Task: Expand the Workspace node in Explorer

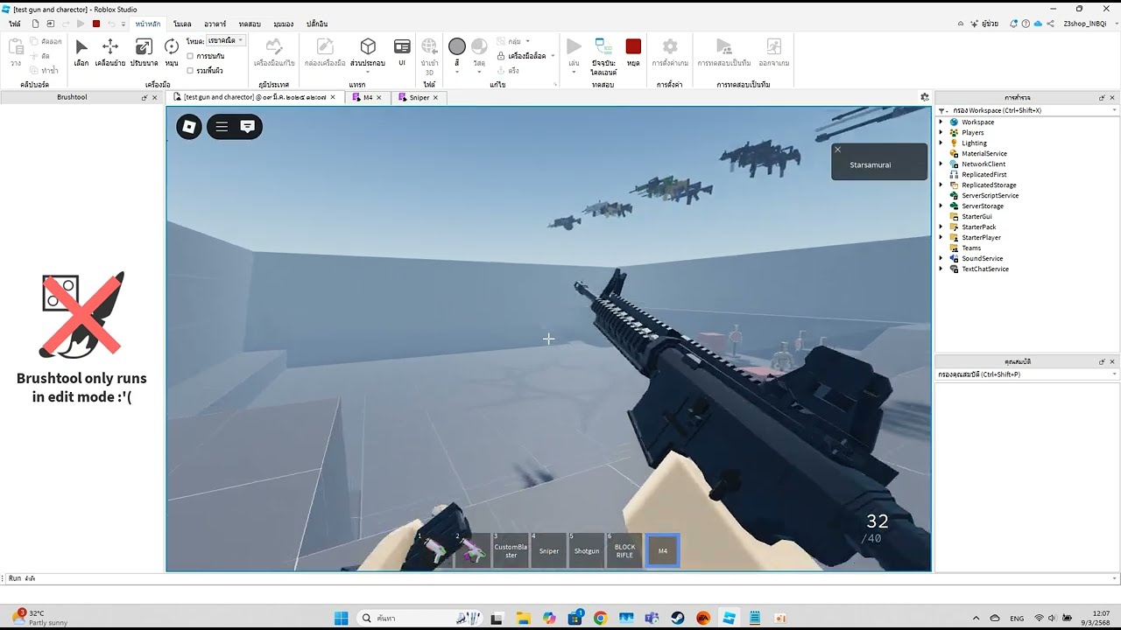Action: coord(941,122)
